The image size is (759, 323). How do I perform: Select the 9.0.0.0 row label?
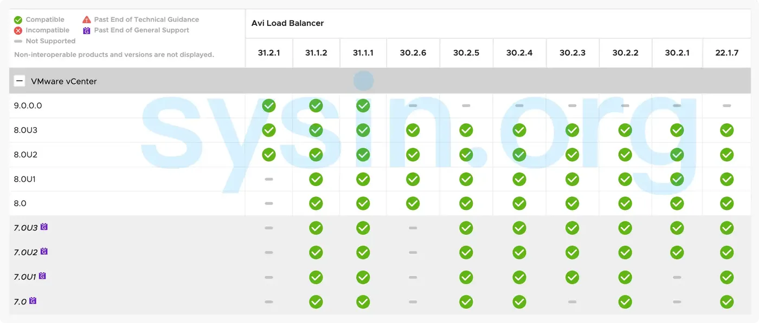(x=28, y=105)
